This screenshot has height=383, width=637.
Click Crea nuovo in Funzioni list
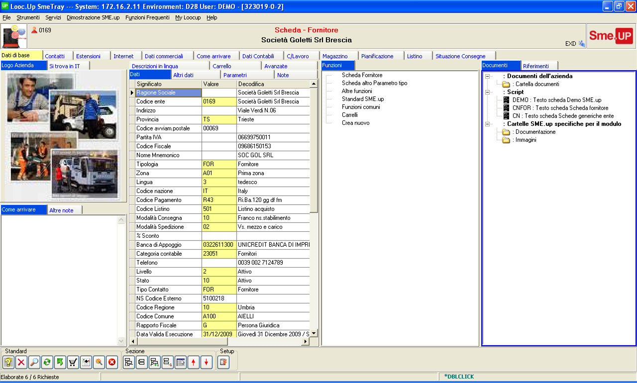[355, 123]
